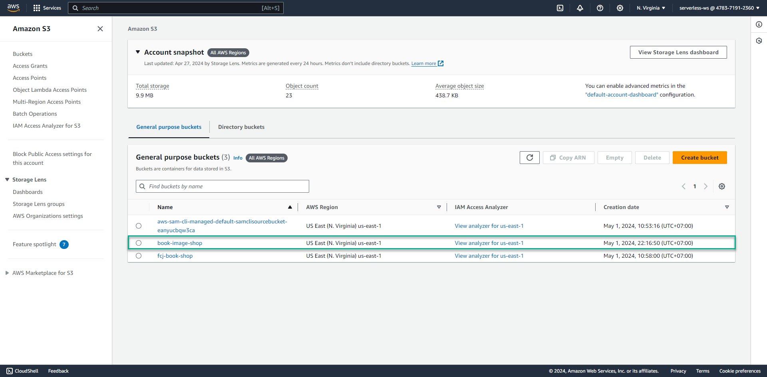Open the Services grid menu
767x377 pixels.
[47, 8]
